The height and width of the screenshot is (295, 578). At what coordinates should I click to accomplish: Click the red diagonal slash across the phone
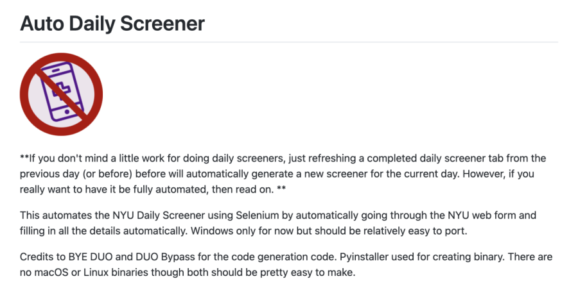click(x=61, y=94)
